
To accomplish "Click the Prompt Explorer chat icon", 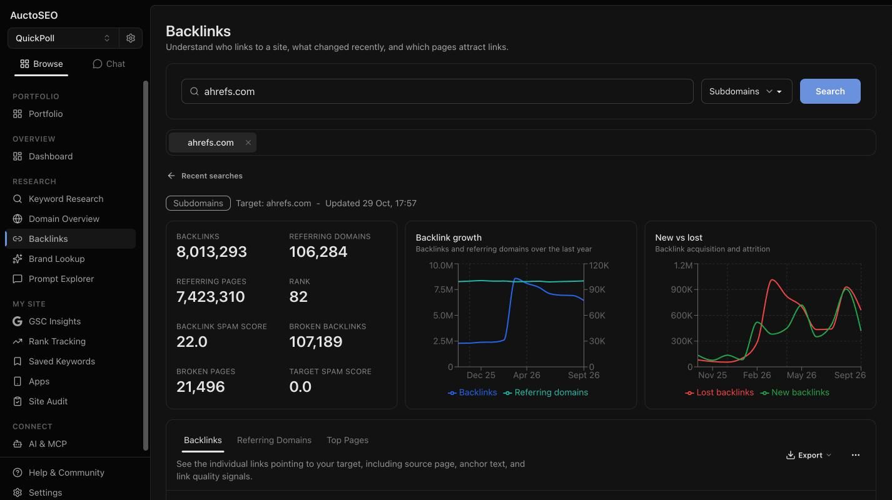I will click(x=18, y=279).
